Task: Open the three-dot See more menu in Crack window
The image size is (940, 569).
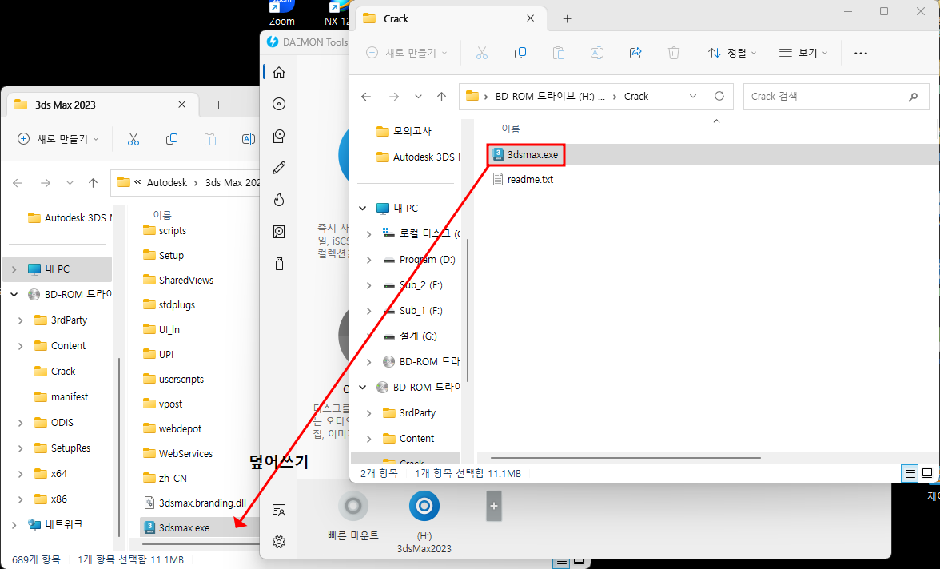Action: 861,54
